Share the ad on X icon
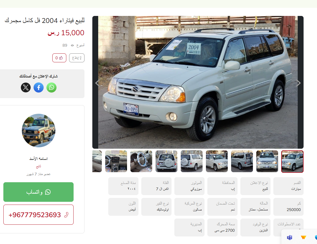Screen dimensions: 317x244 pyautogui.click(x=26, y=87)
